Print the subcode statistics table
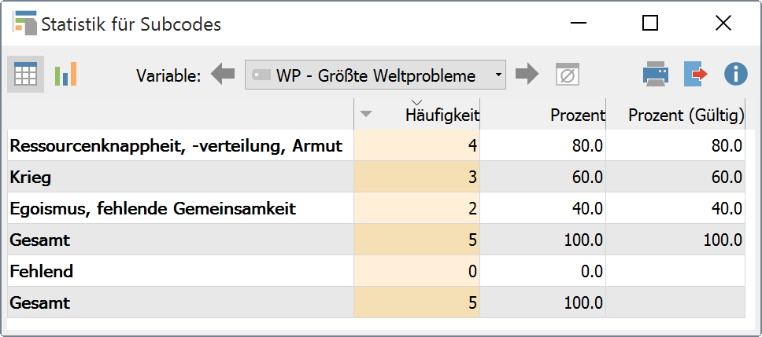762x337 pixels. [x=655, y=75]
